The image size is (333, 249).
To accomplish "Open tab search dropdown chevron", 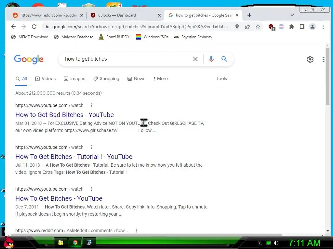I will click(292, 15).
